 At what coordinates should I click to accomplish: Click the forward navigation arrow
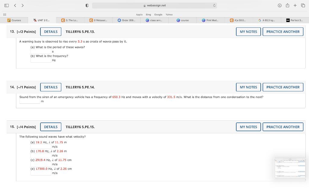(22, 5)
